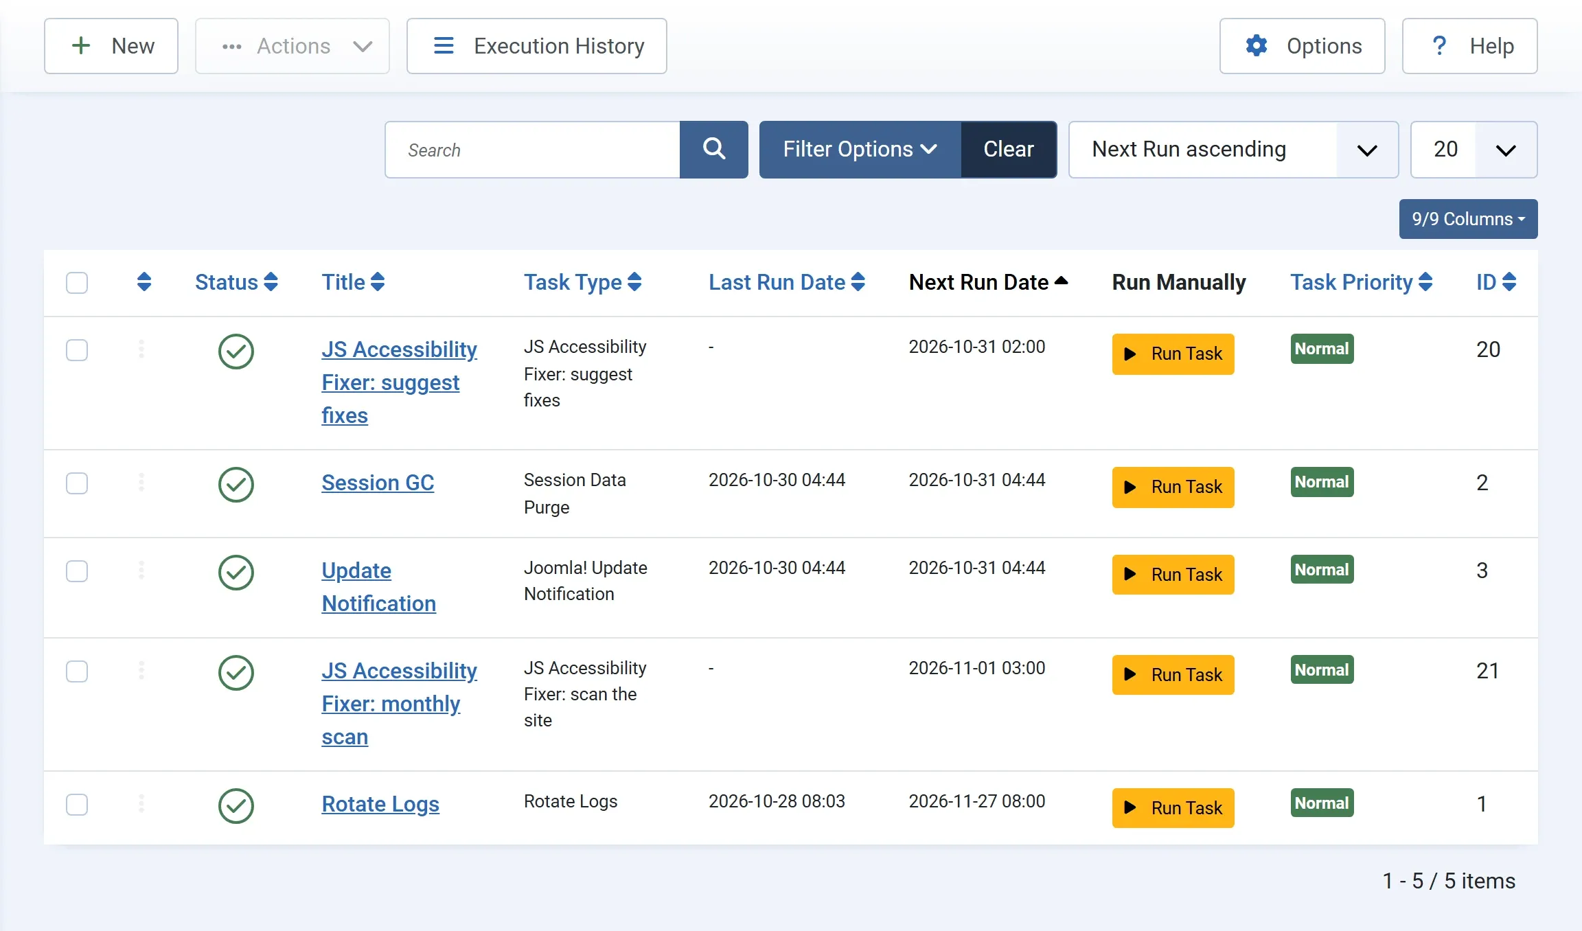Click the plus New task button
The width and height of the screenshot is (1582, 931).
click(111, 46)
